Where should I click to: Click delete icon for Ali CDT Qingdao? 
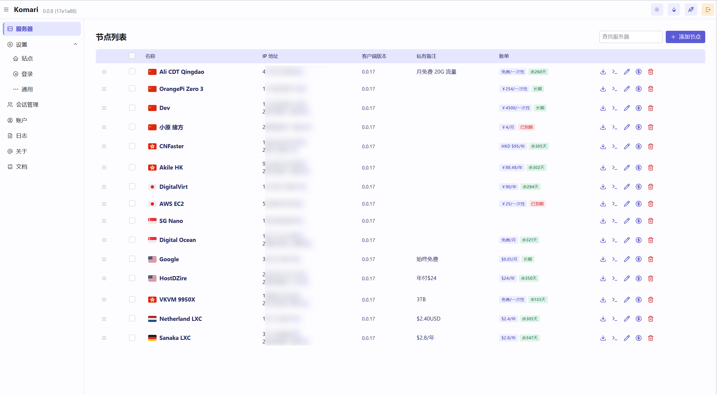[x=651, y=72]
